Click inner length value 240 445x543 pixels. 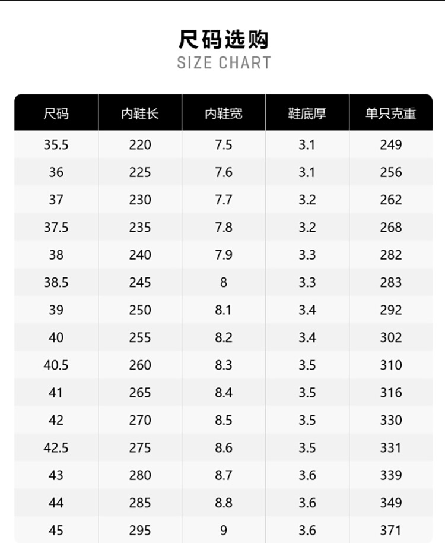(140, 255)
